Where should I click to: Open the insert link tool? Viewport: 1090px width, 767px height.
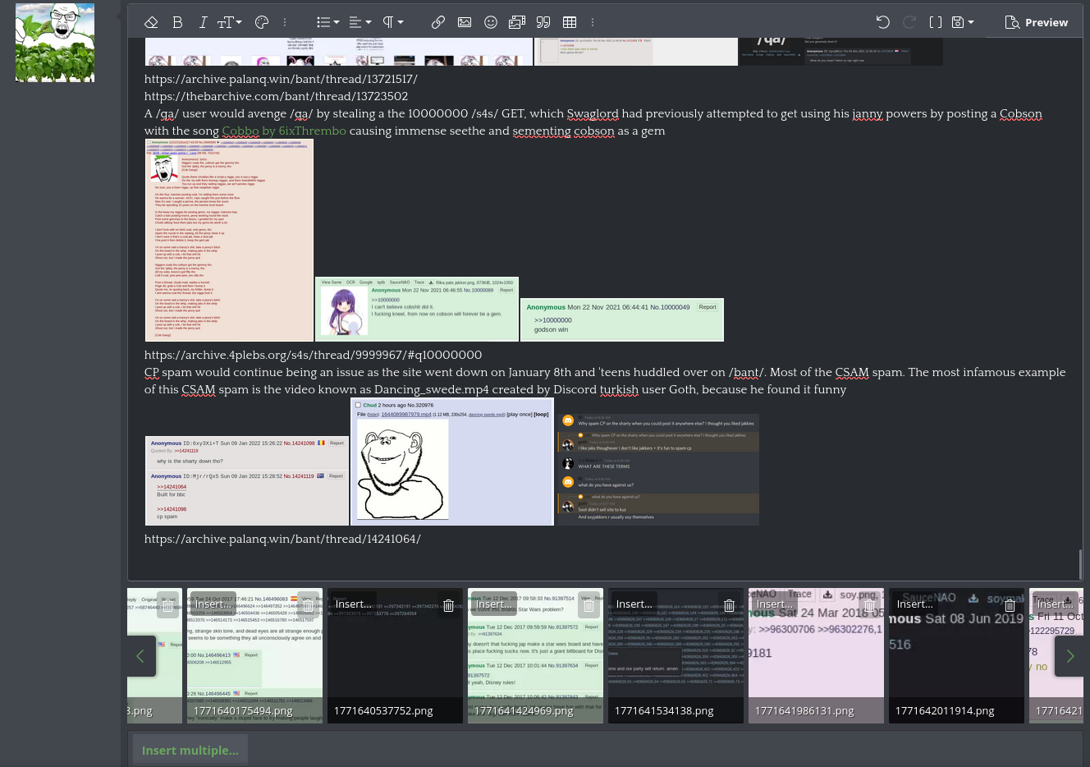click(x=438, y=22)
